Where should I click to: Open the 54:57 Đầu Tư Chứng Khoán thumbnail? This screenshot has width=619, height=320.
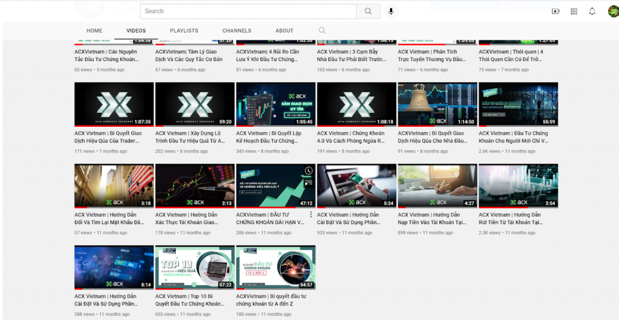(276, 267)
